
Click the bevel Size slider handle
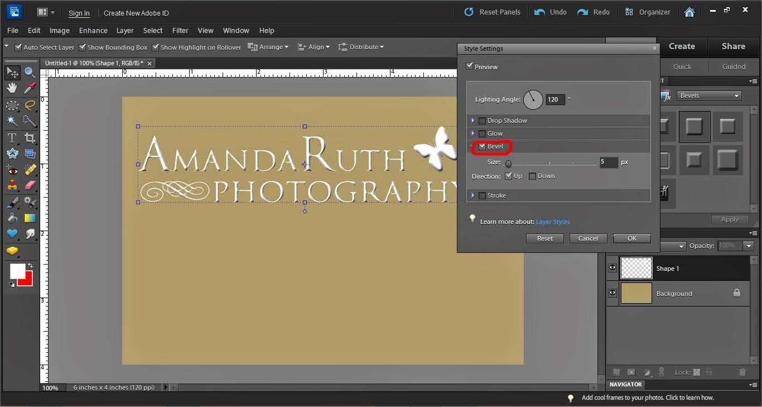(x=508, y=164)
